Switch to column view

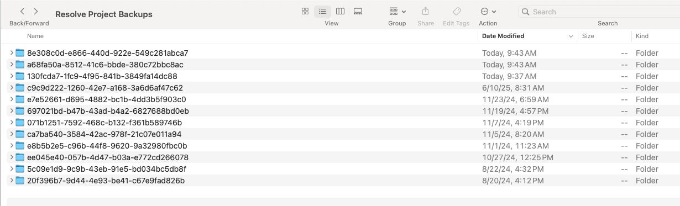[x=340, y=12]
